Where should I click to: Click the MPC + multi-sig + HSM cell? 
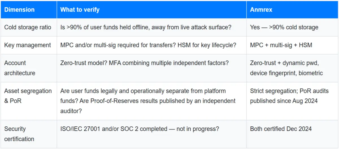(x=281, y=45)
